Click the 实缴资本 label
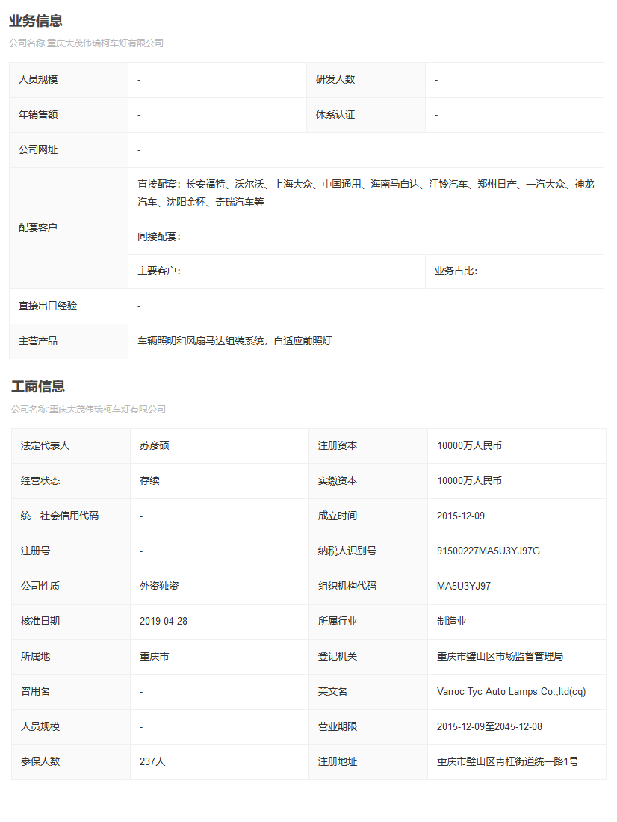Viewport: 617px width, 822px height. click(337, 480)
